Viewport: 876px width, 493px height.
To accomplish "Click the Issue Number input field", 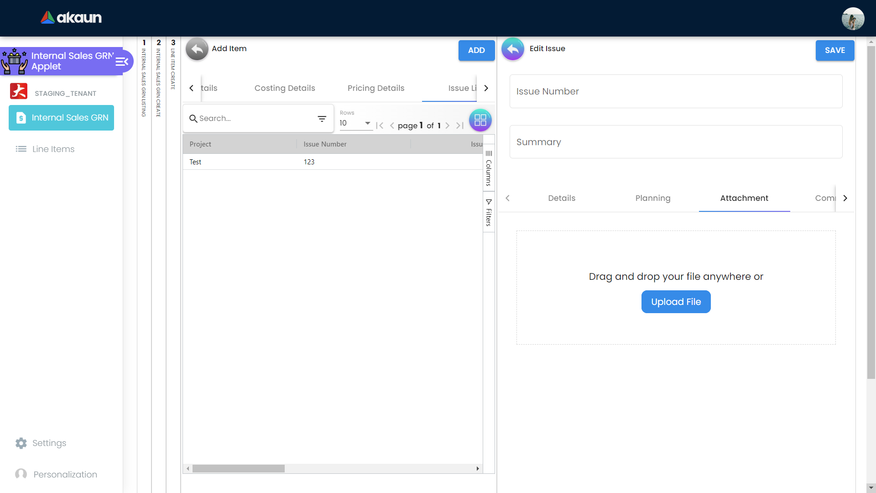I will tap(675, 91).
